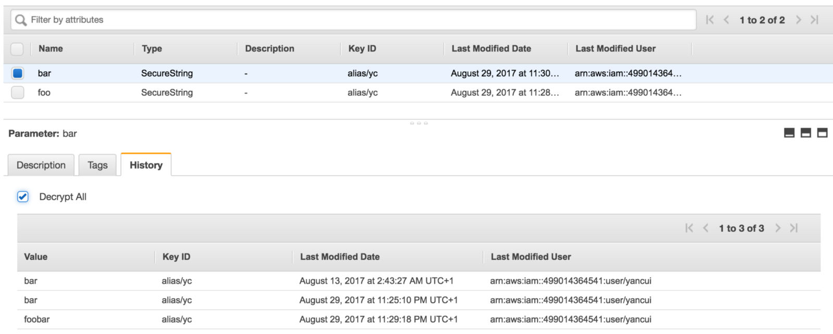This screenshot has height=334, width=833.
Task: Jump to last page of parameters list
Action: (815, 20)
